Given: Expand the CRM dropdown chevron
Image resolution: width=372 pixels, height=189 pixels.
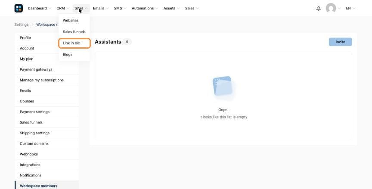Looking at the screenshot, I should 68,8.
